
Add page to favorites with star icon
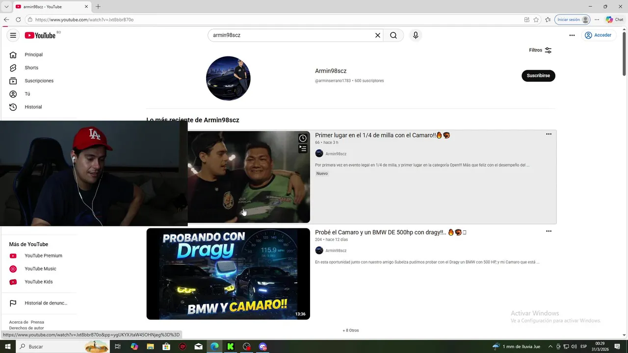(536, 20)
